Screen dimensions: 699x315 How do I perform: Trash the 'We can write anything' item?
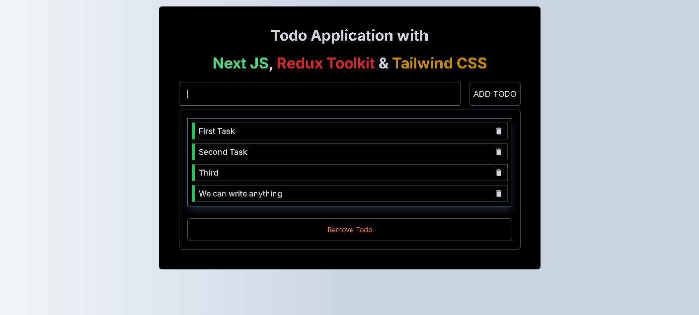coord(499,193)
